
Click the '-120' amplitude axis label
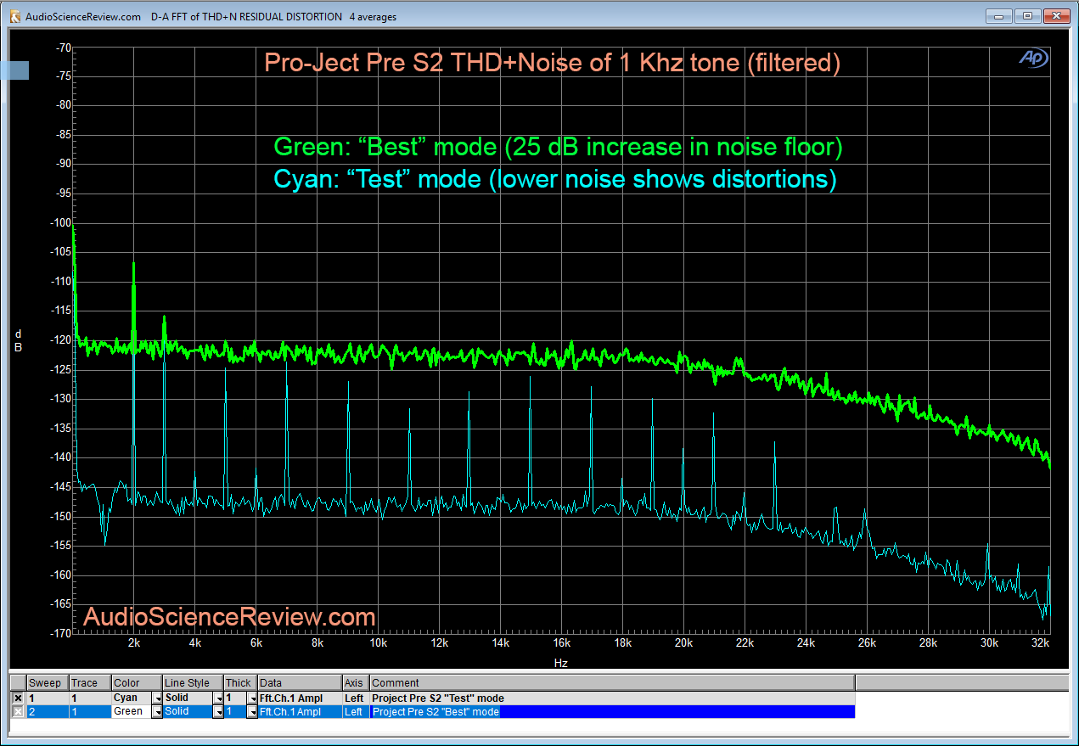(59, 339)
